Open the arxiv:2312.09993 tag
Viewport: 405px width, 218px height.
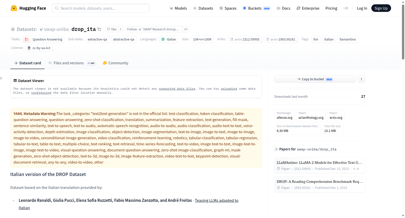(x=245, y=39)
